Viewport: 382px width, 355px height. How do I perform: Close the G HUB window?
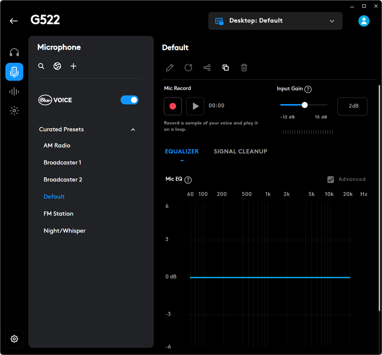[376, 6]
